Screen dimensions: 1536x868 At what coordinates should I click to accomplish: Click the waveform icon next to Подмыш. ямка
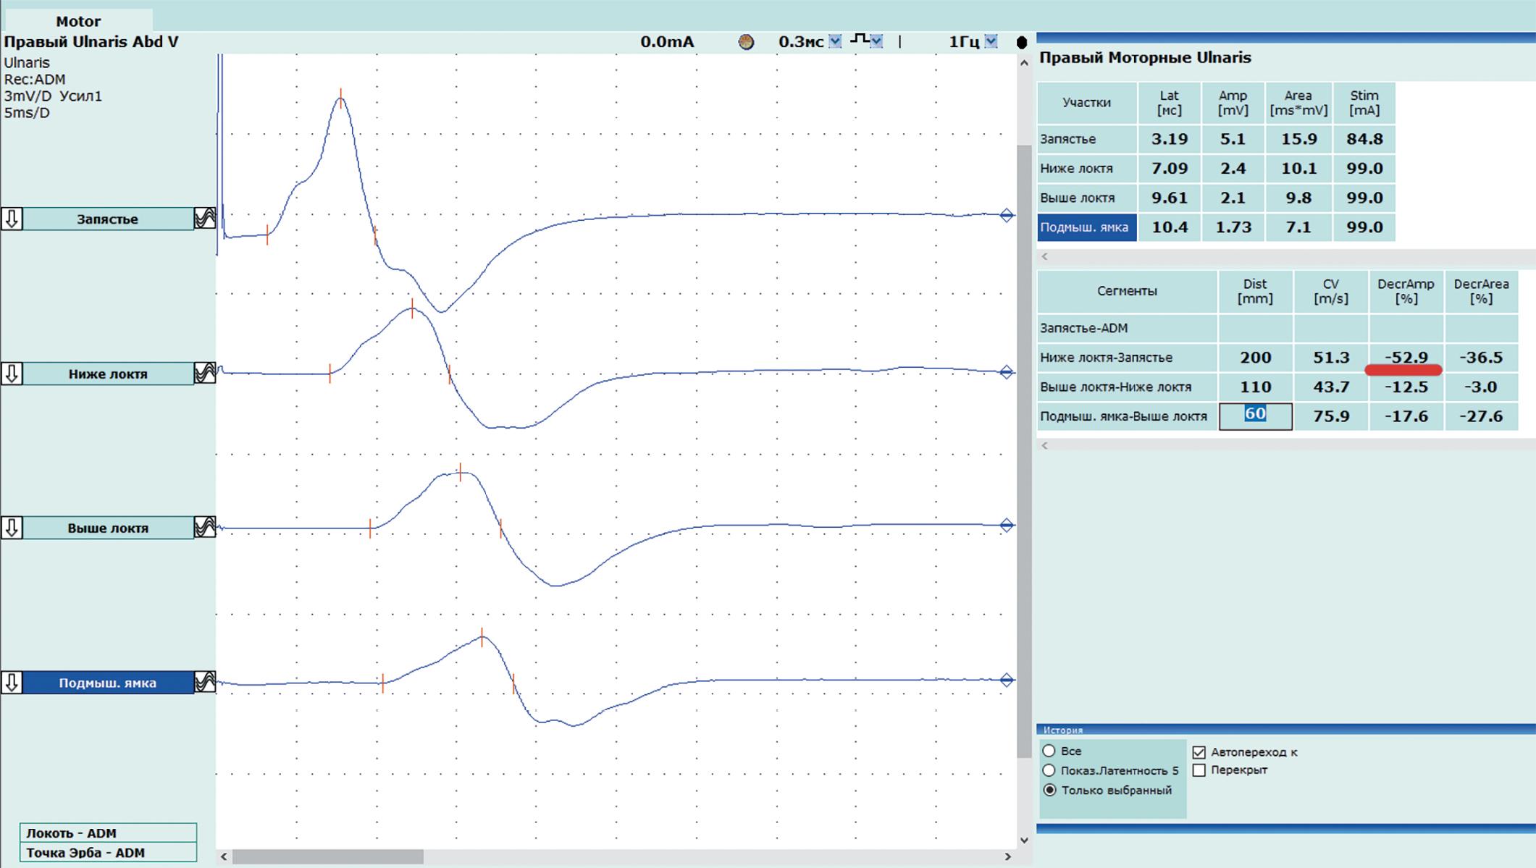click(x=205, y=682)
